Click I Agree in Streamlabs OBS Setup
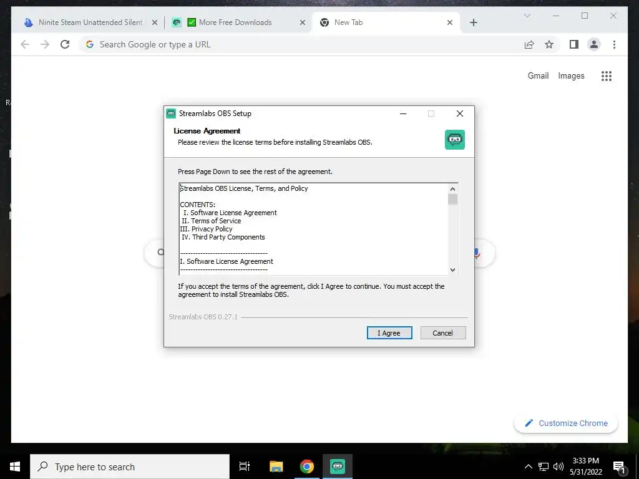The width and height of the screenshot is (639, 479). (x=389, y=333)
